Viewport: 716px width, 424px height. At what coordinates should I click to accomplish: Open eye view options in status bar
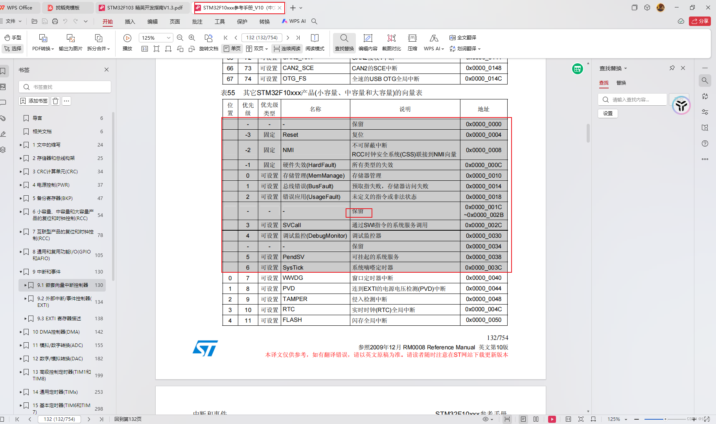click(488, 419)
